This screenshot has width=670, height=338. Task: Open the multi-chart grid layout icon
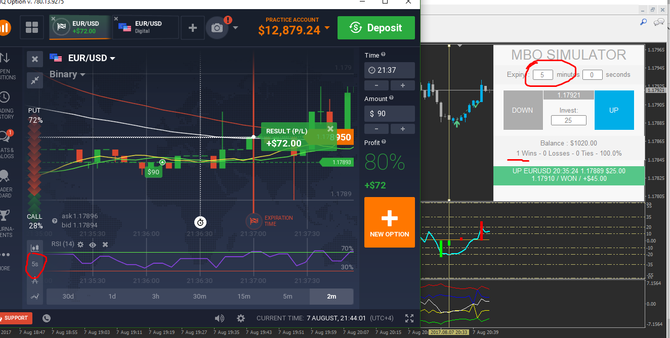click(32, 28)
